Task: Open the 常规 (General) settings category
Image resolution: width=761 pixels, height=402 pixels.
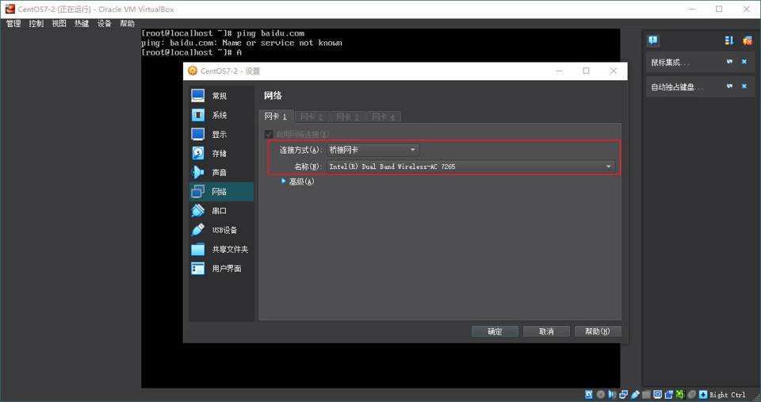Action: click(x=220, y=96)
